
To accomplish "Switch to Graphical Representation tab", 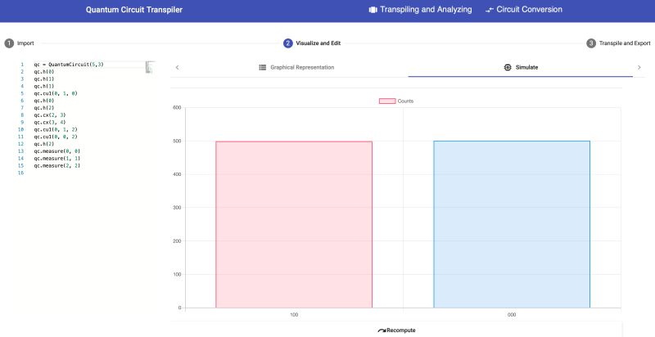I will (296, 67).
